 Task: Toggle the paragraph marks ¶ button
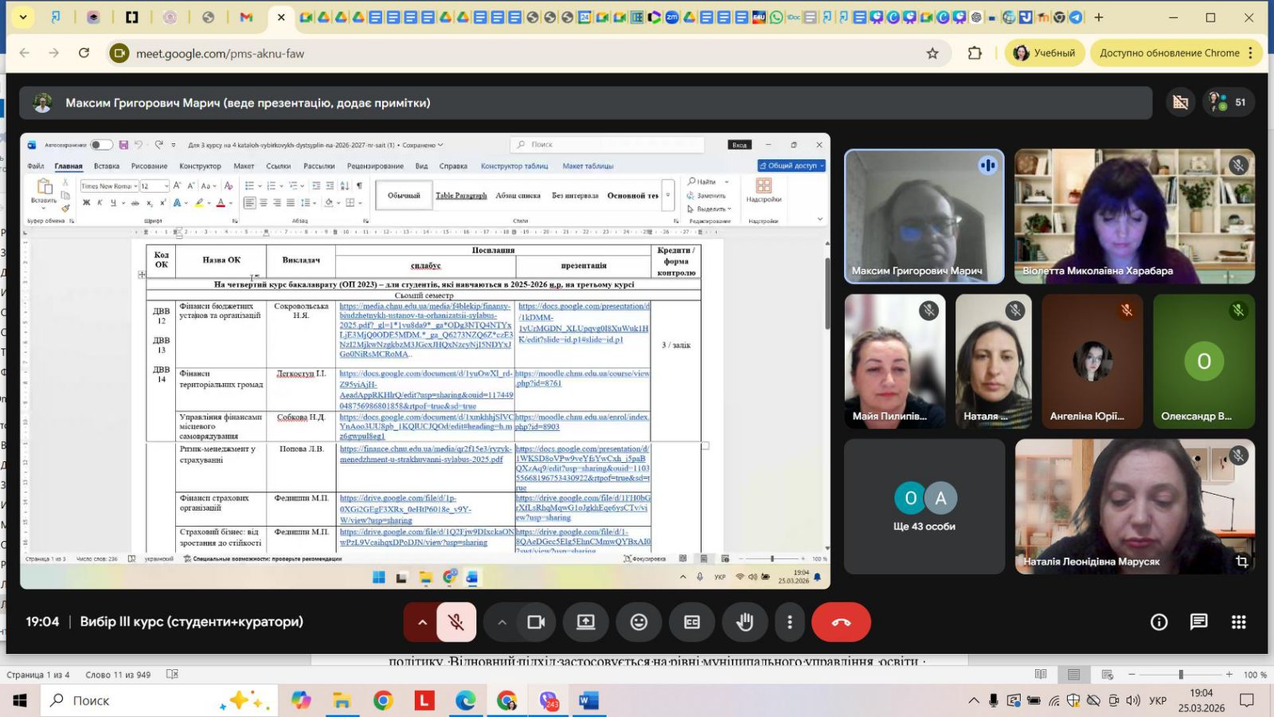pyautogui.click(x=359, y=186)
